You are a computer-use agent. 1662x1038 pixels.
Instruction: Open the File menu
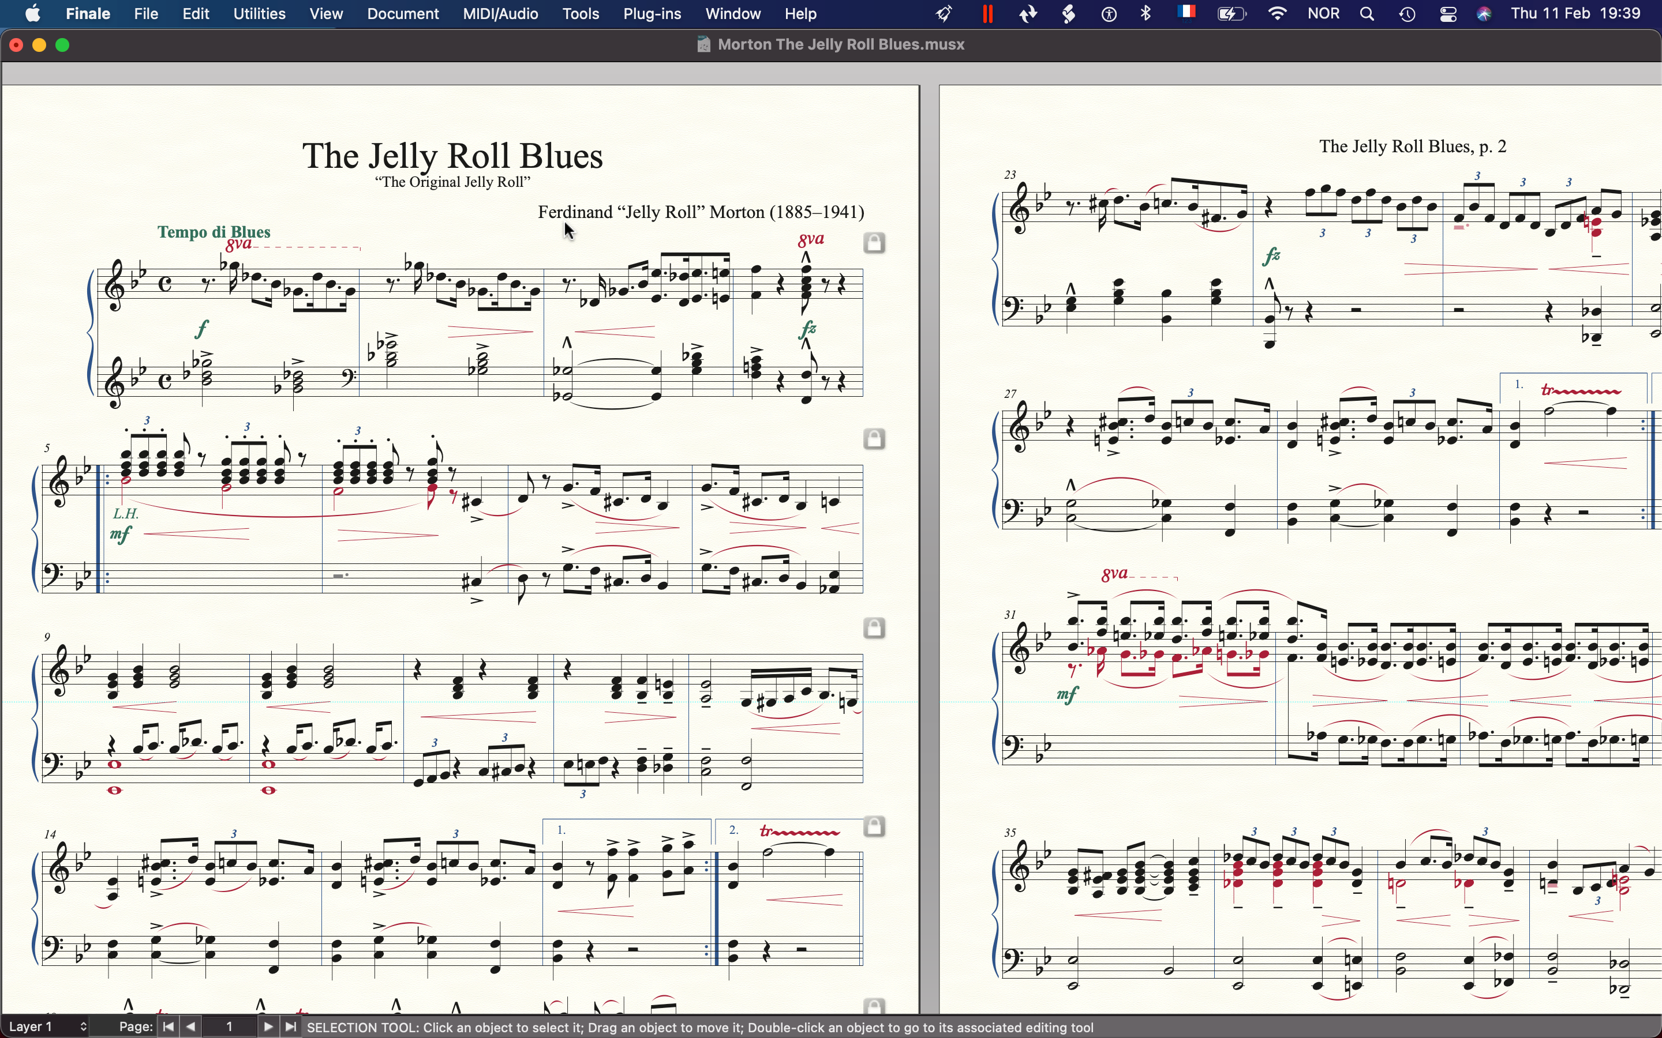click(x=146, y=14)
